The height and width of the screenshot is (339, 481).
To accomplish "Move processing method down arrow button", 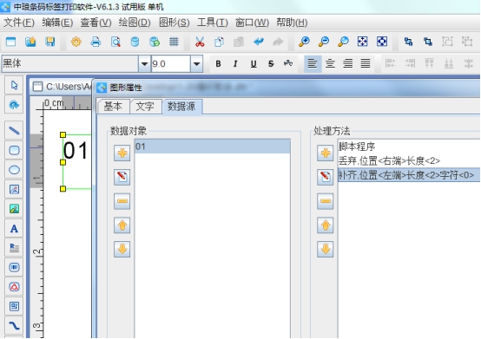I will tap(326, 249).
